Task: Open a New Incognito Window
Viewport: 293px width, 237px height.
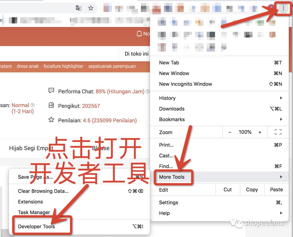Action: (x=186, y=84)
